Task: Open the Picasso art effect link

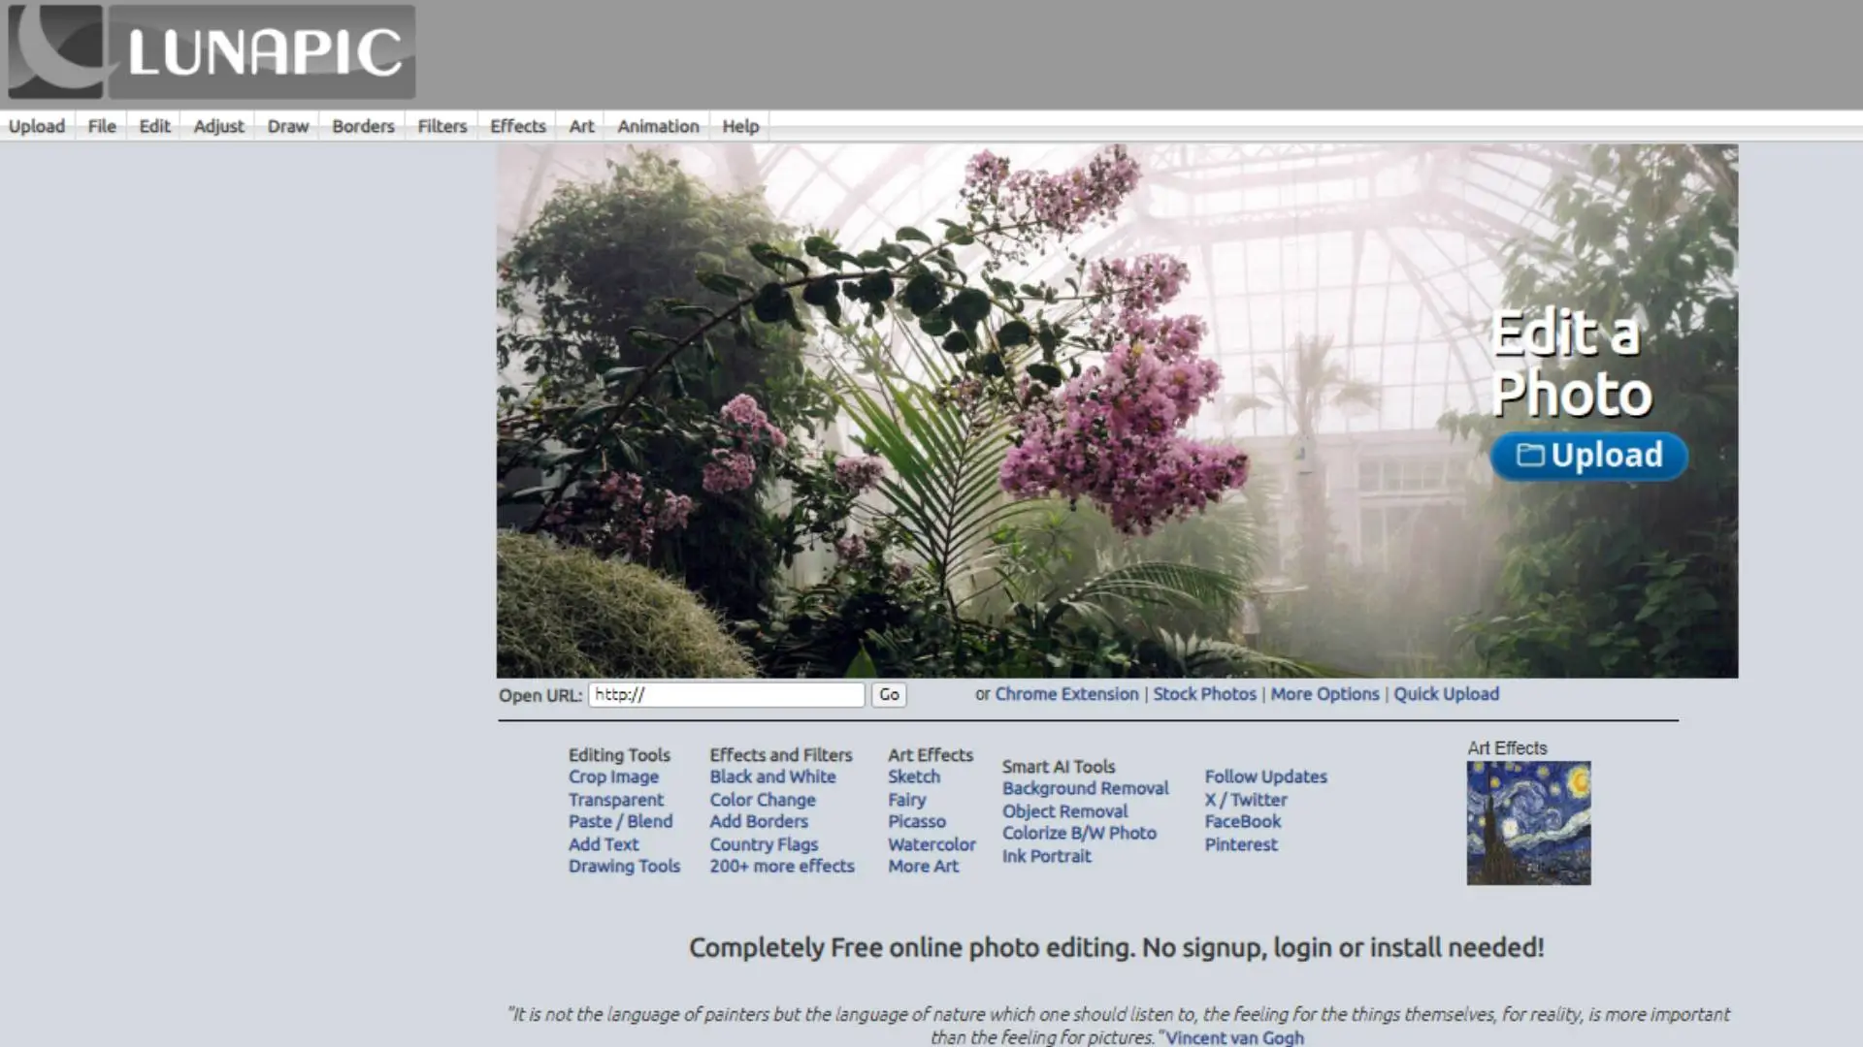Action: pyautogui.click(x=917, y=821)
